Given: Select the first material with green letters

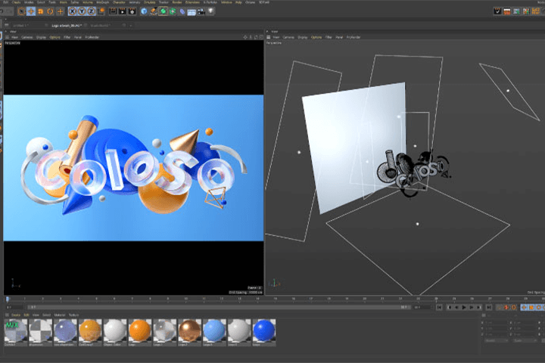Looking at the screenshot, I should [x=16, y=333].
